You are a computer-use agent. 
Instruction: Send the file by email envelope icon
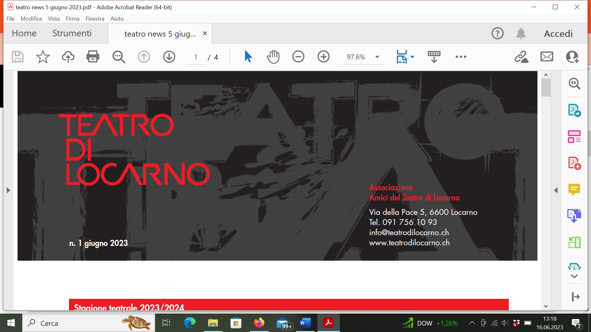click(547, 57)
